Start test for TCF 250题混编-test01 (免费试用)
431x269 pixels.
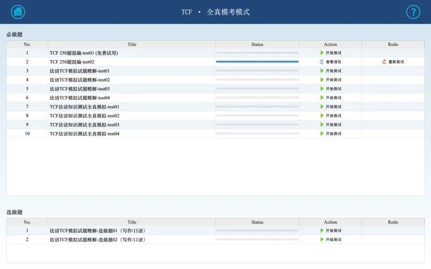point(331,53)
